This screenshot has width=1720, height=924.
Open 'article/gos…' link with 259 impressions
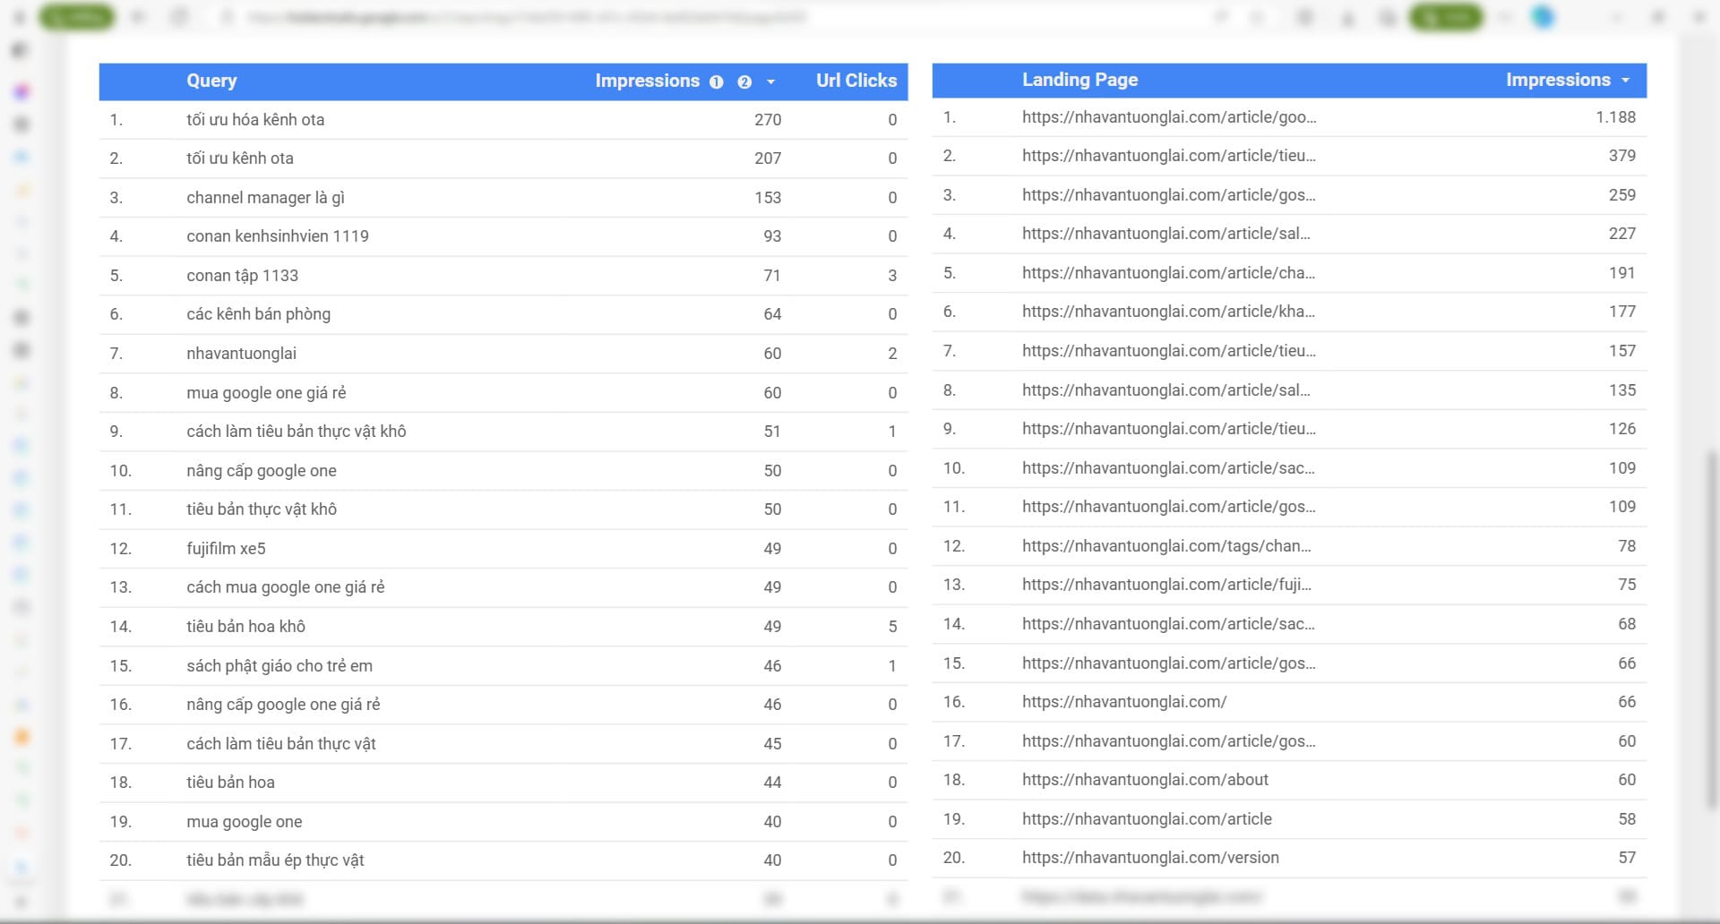tap(1169, 195)
